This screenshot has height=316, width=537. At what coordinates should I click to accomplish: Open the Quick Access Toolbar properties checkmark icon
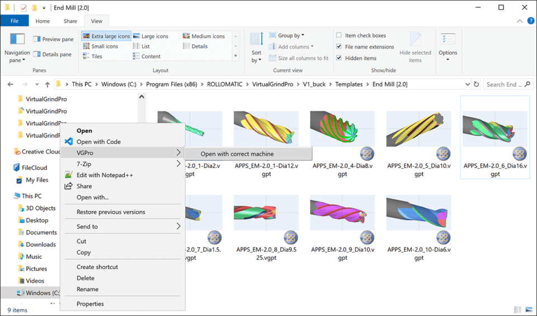click(23, 7)
